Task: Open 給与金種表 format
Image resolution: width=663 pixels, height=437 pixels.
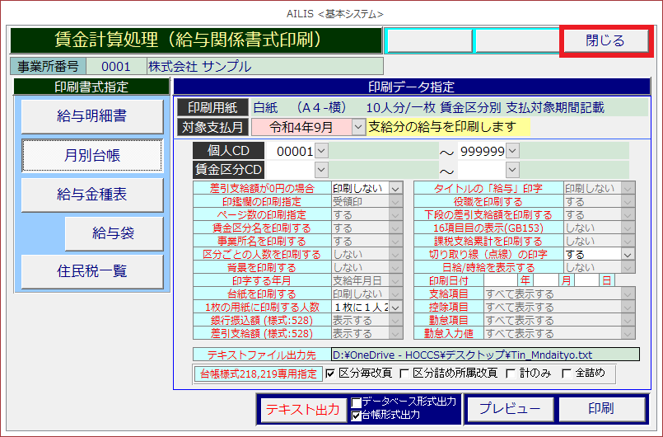Action: [91, 194]
